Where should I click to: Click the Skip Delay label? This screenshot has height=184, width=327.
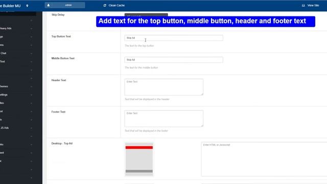pyautogui.click(x=58, y=15)
